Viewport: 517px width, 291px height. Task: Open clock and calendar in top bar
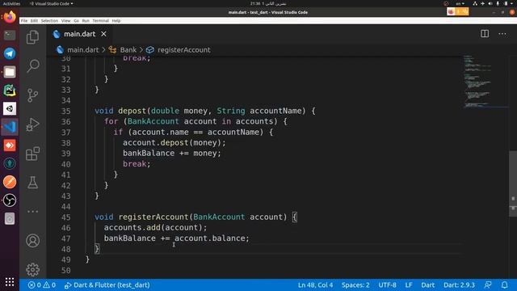point(267,3)
